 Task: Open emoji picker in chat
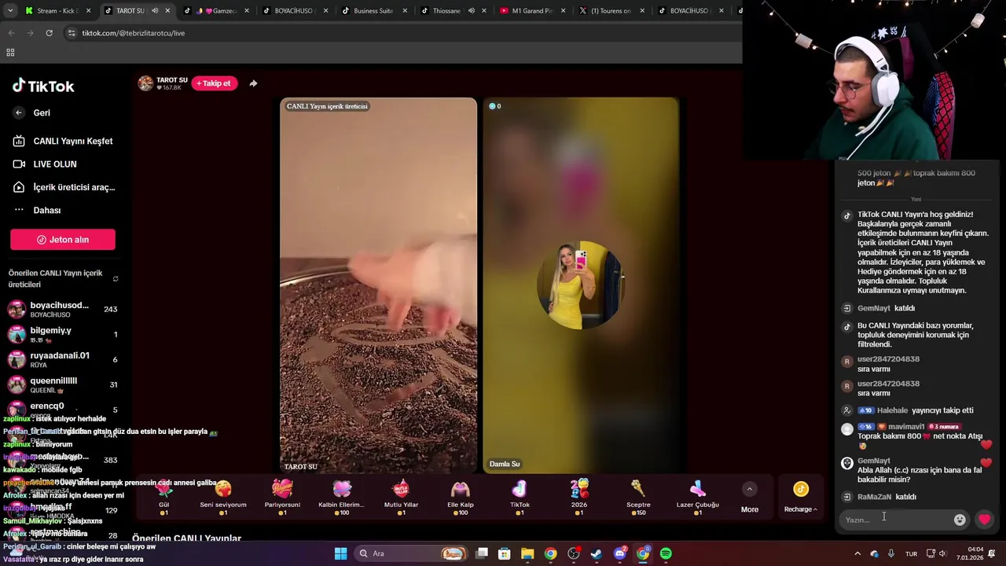[960, 520]
